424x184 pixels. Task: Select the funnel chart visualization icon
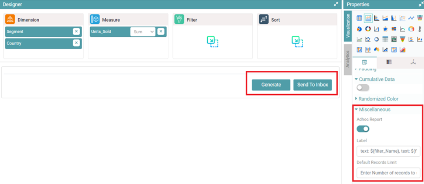point(403,39)
